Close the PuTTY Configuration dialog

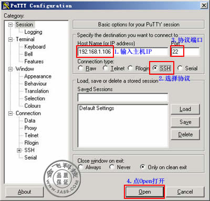point(204,5)
